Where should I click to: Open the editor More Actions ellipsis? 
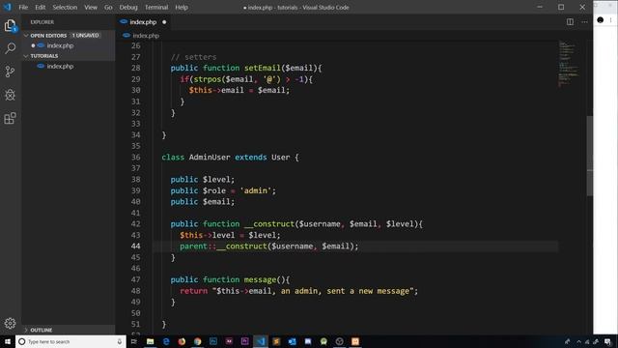tap(584, 22)
